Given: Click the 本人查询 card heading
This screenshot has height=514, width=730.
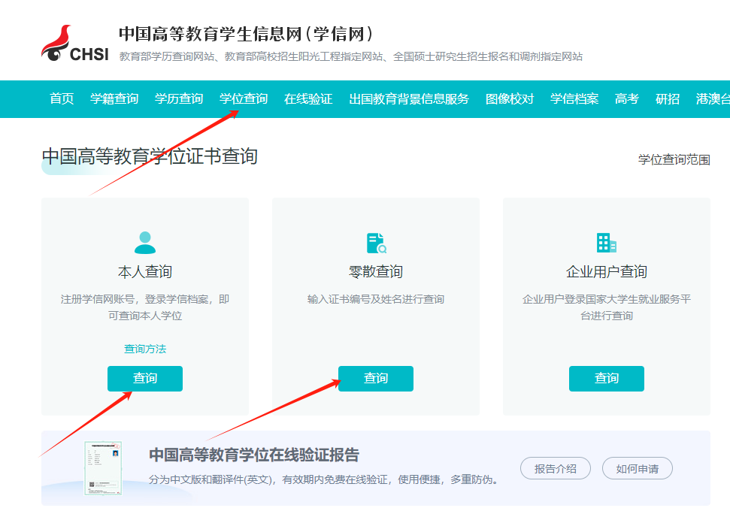Looking at the screenshot, I should [x=145, y=271].
